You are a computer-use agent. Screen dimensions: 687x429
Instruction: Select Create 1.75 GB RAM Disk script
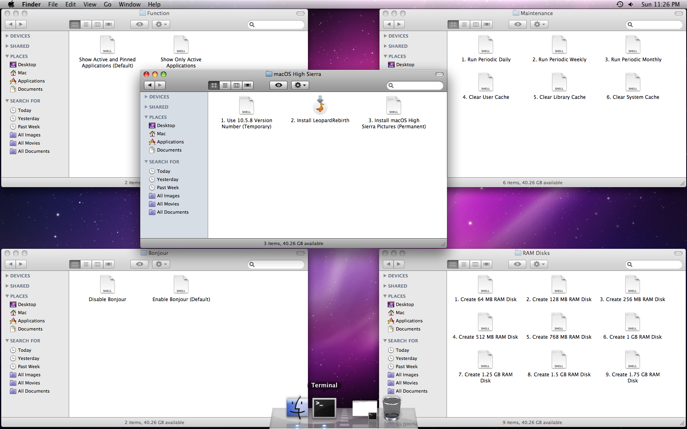633,360
